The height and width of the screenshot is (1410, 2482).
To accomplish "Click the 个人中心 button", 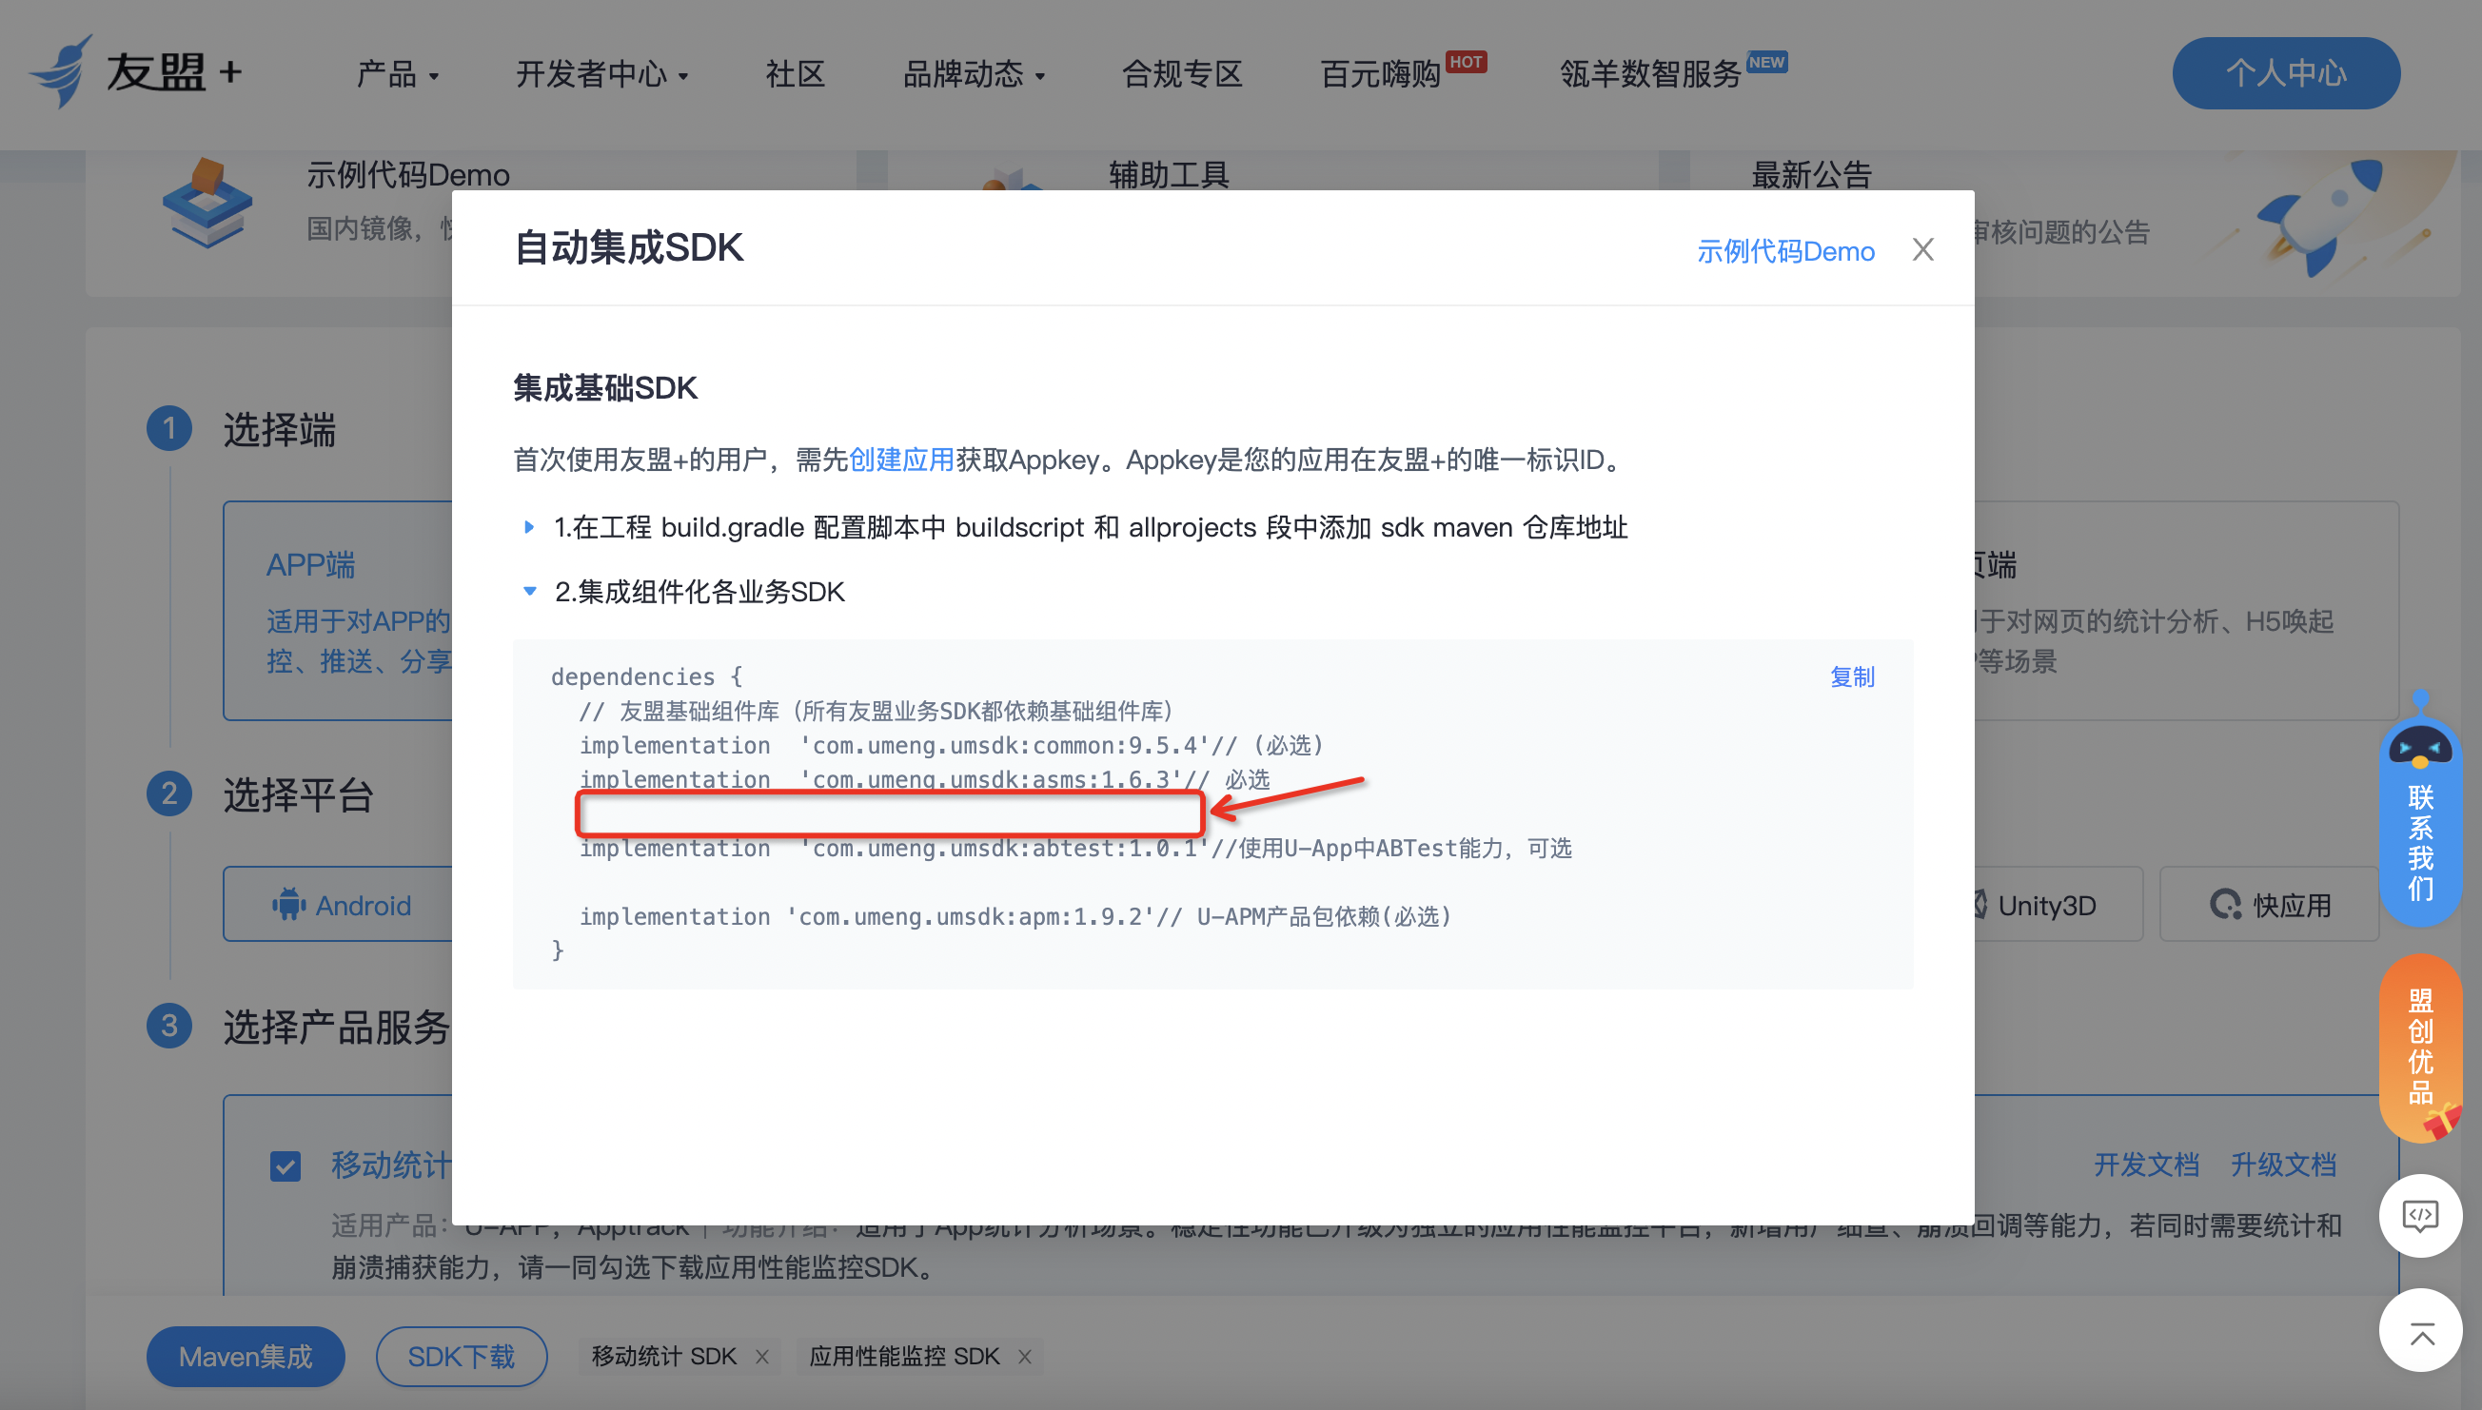I will 2284,73.
